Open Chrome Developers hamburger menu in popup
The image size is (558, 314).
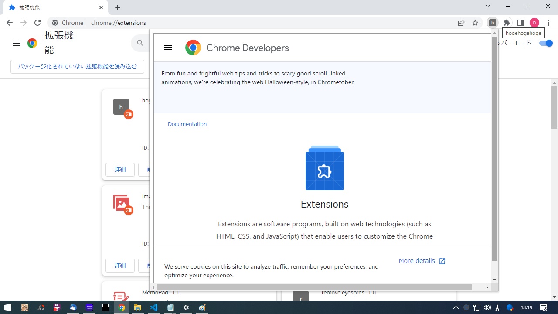click(x=168, y=48)
